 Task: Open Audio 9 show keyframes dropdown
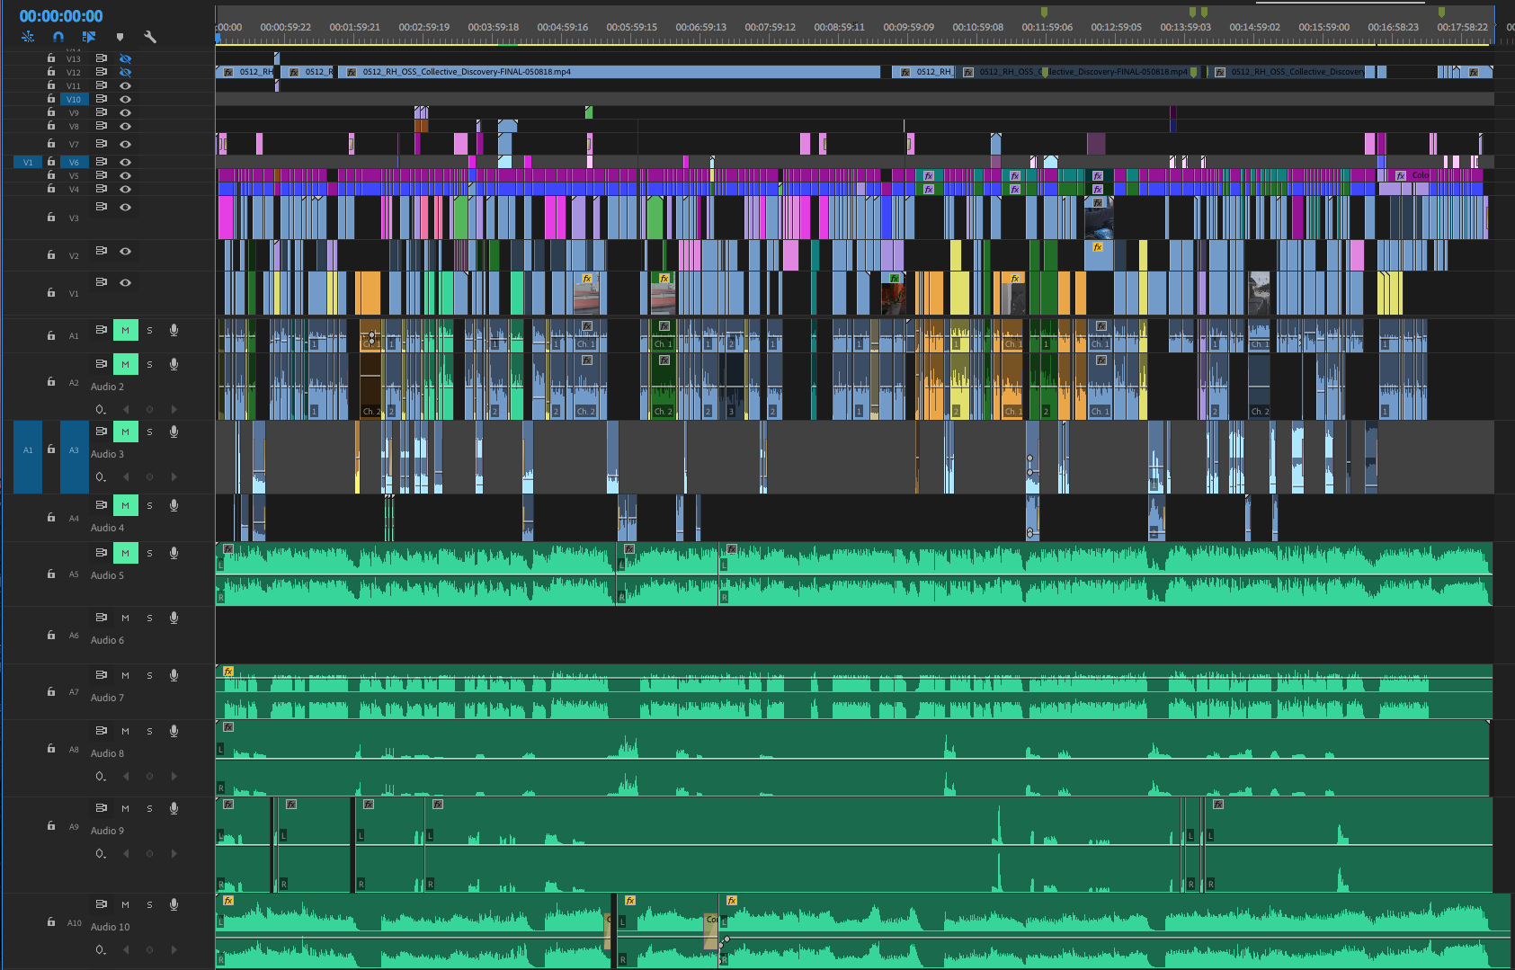tap(101, 854)
